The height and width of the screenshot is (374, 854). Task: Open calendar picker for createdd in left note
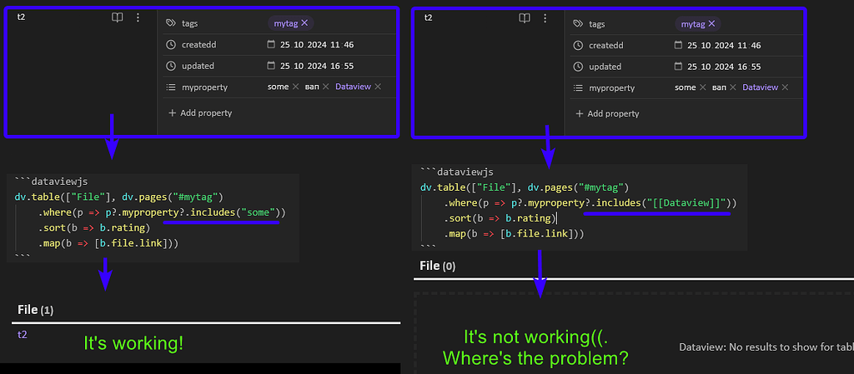271,45
